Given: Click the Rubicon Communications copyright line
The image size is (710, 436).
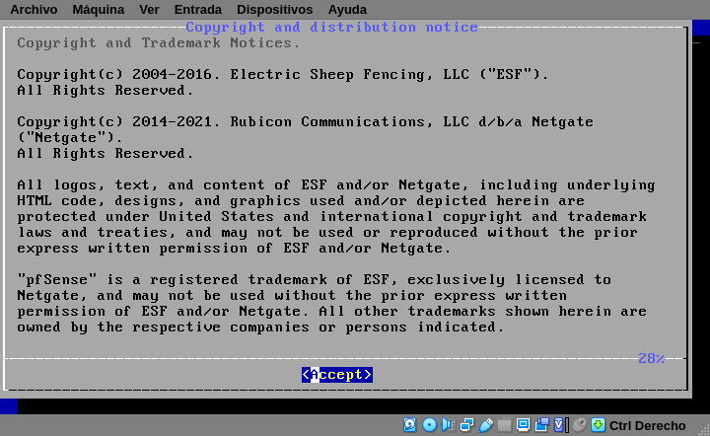Looking at the screenshot, I should [305, 121].
